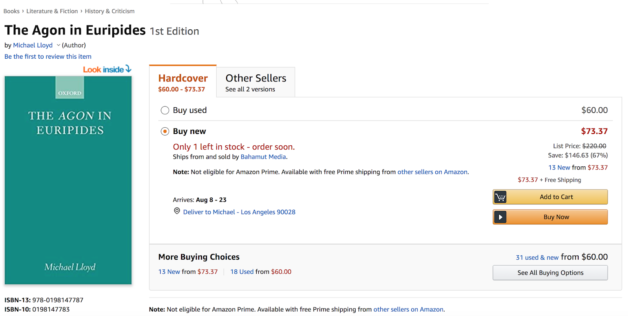Open 31 used & new offers link
Image resolution: width=628 pixels, height=316 pixels.
tap(537, 257)
